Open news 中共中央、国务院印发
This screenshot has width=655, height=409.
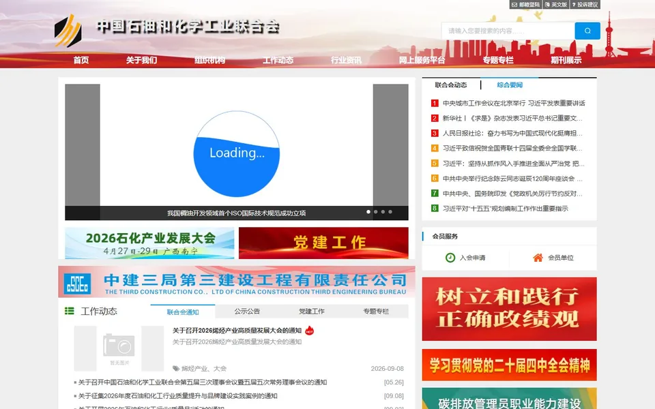click(x=512, y=193)
